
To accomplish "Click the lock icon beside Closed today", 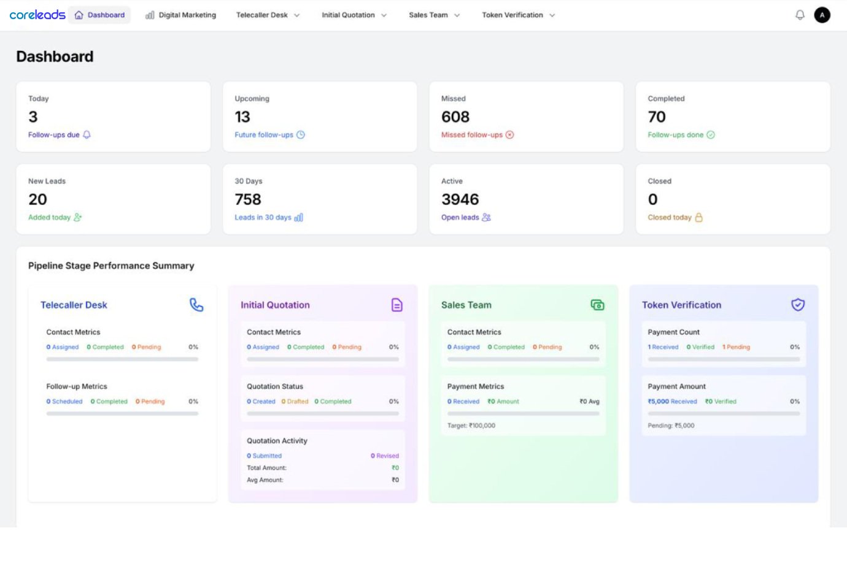I will [x=698, y=217].
